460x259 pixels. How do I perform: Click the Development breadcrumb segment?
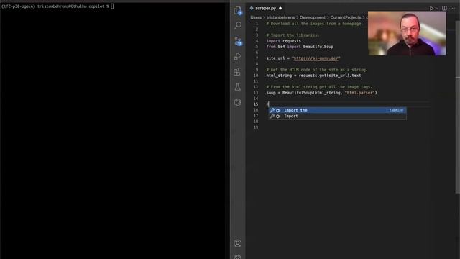point(313,17)
